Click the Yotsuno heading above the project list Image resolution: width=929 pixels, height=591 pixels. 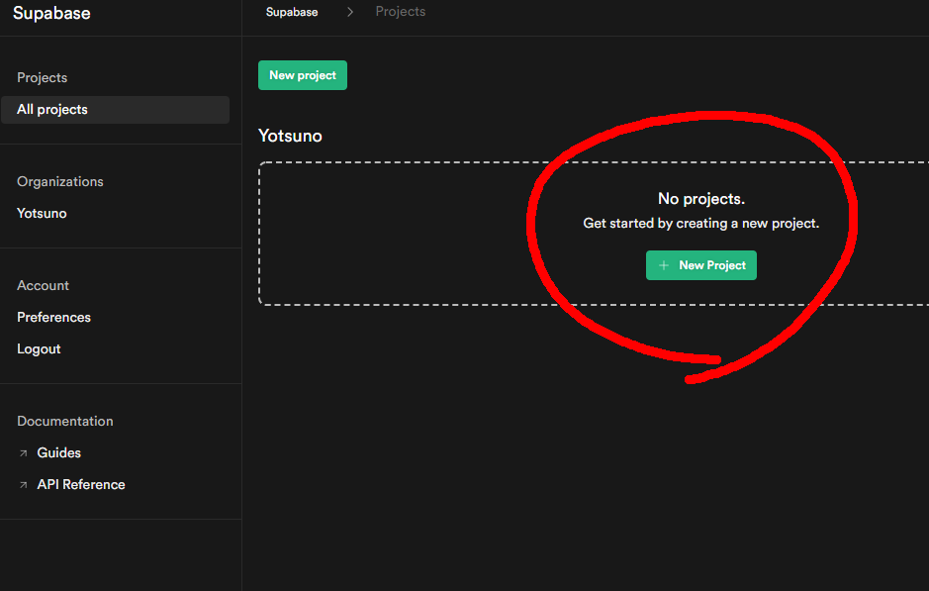pyautogui.click(x=290, y=136)
